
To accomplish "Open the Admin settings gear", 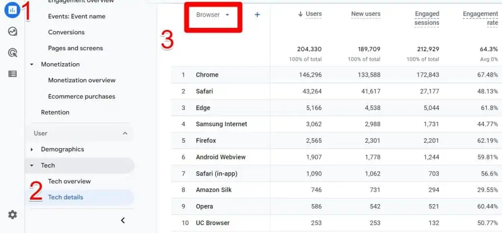I will coord(12,214).
